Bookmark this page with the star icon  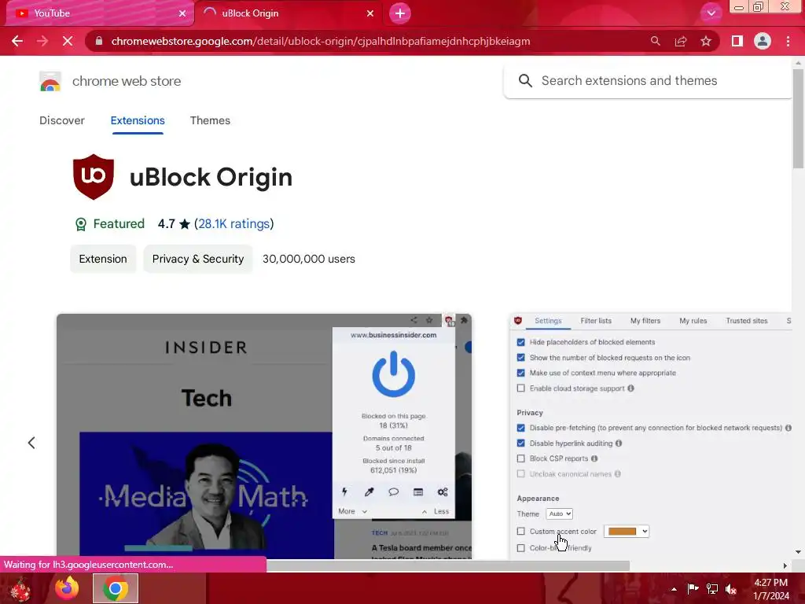click(x=706, y=41)
